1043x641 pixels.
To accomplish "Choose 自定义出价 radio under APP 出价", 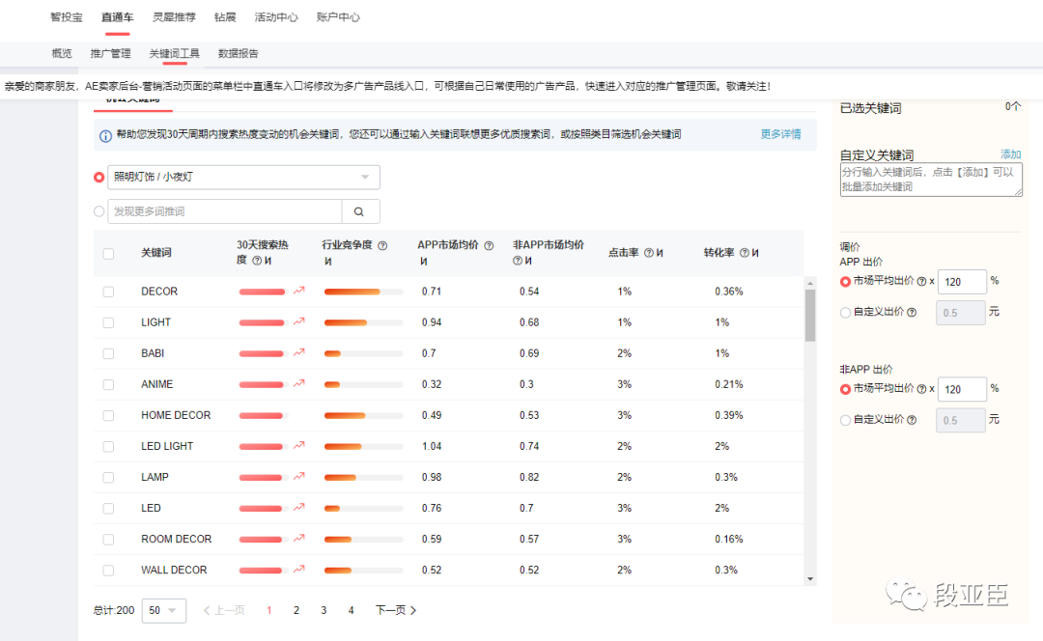I will [x=844, y=312].
